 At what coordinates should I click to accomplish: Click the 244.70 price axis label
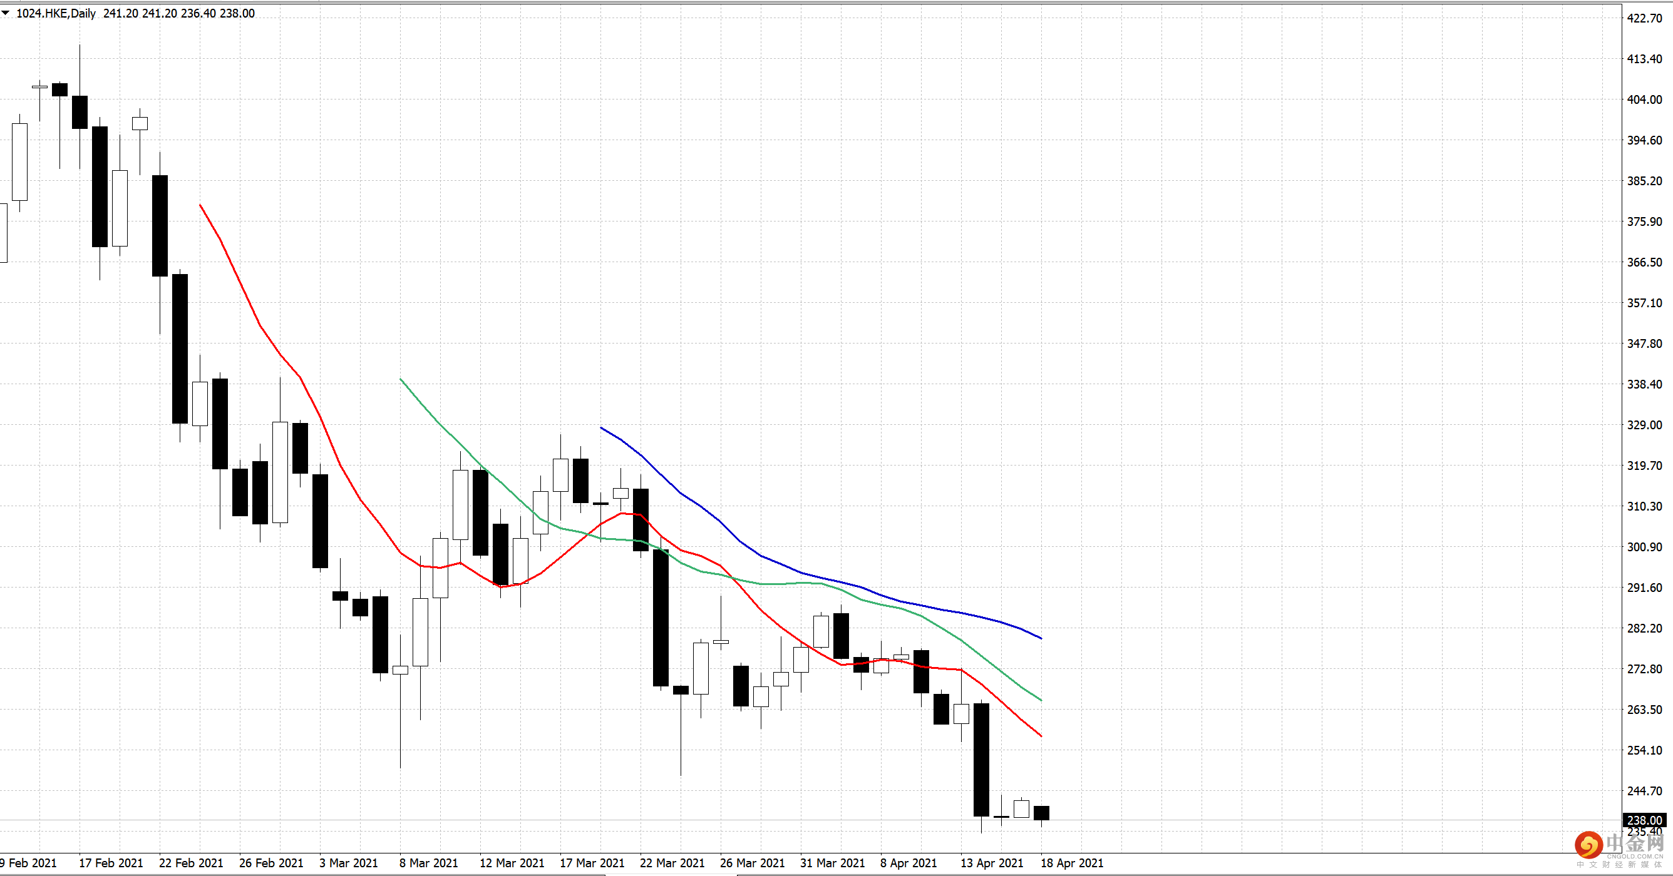tap(1644, 791)
